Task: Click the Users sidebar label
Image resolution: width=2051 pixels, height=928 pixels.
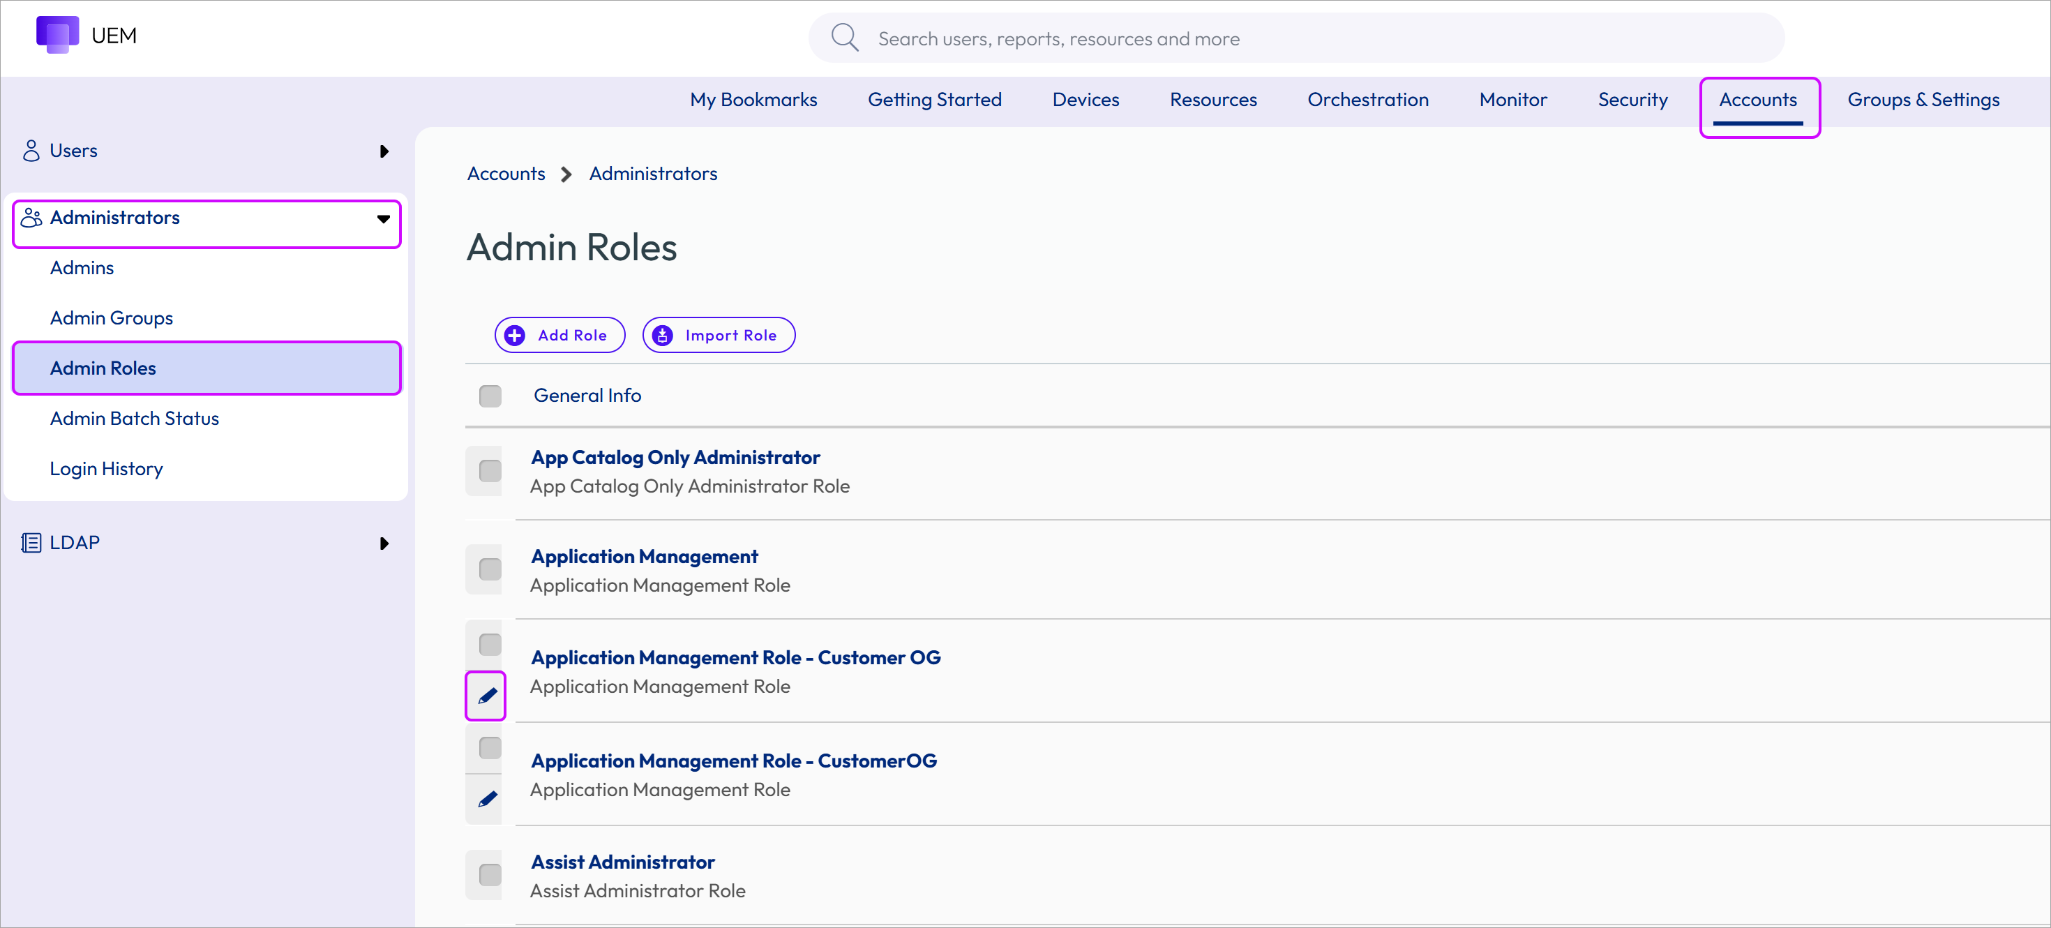Action: tap(73, 151)
